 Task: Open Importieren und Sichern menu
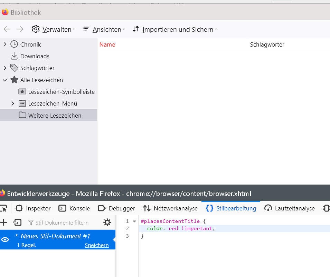click(175, 29)
